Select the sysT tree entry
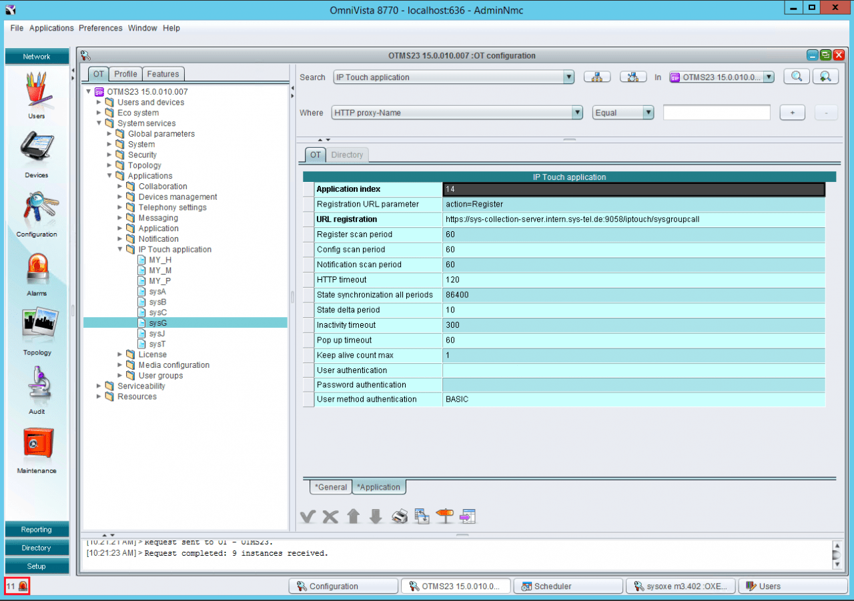The width and height of the screenshot is (854, 601). 157,344
